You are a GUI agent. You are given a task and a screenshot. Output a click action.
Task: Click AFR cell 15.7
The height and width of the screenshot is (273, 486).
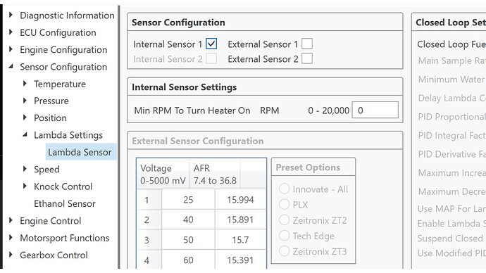click(x=240, y=239)
